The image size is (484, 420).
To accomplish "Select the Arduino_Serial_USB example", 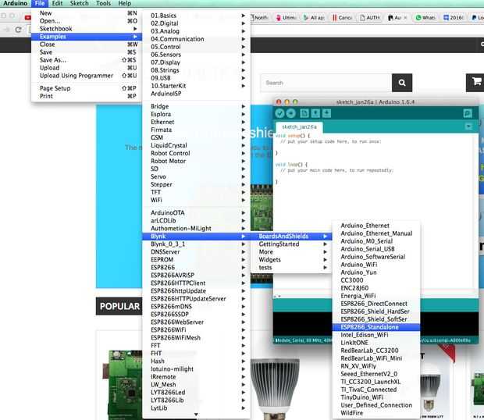I will click(x=376, y=249).
